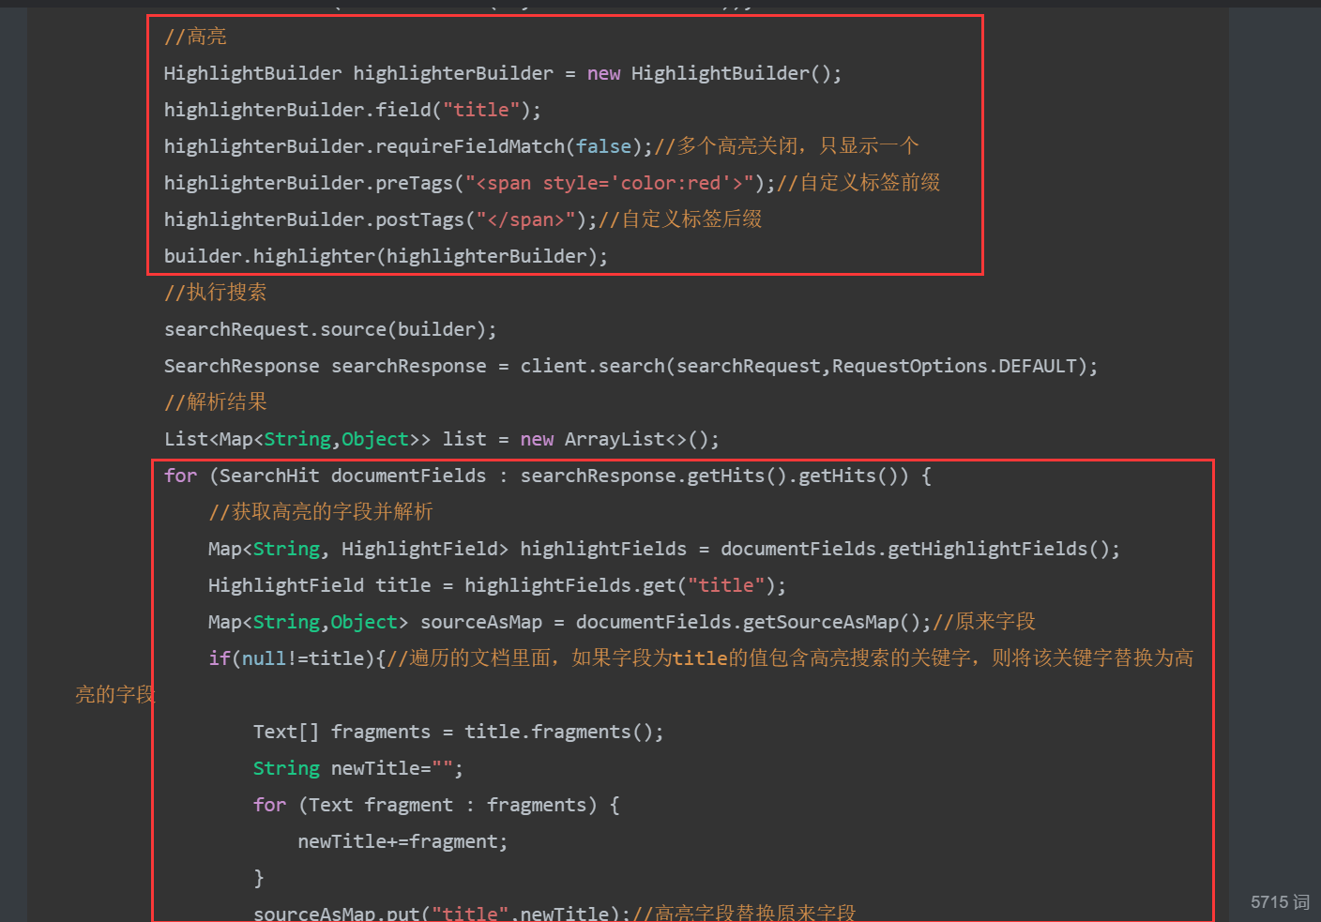Place cursor on the //执行搜索 comment
Image resolution: width=1321 pixels, height=922 pixels.
coord(215,293)
